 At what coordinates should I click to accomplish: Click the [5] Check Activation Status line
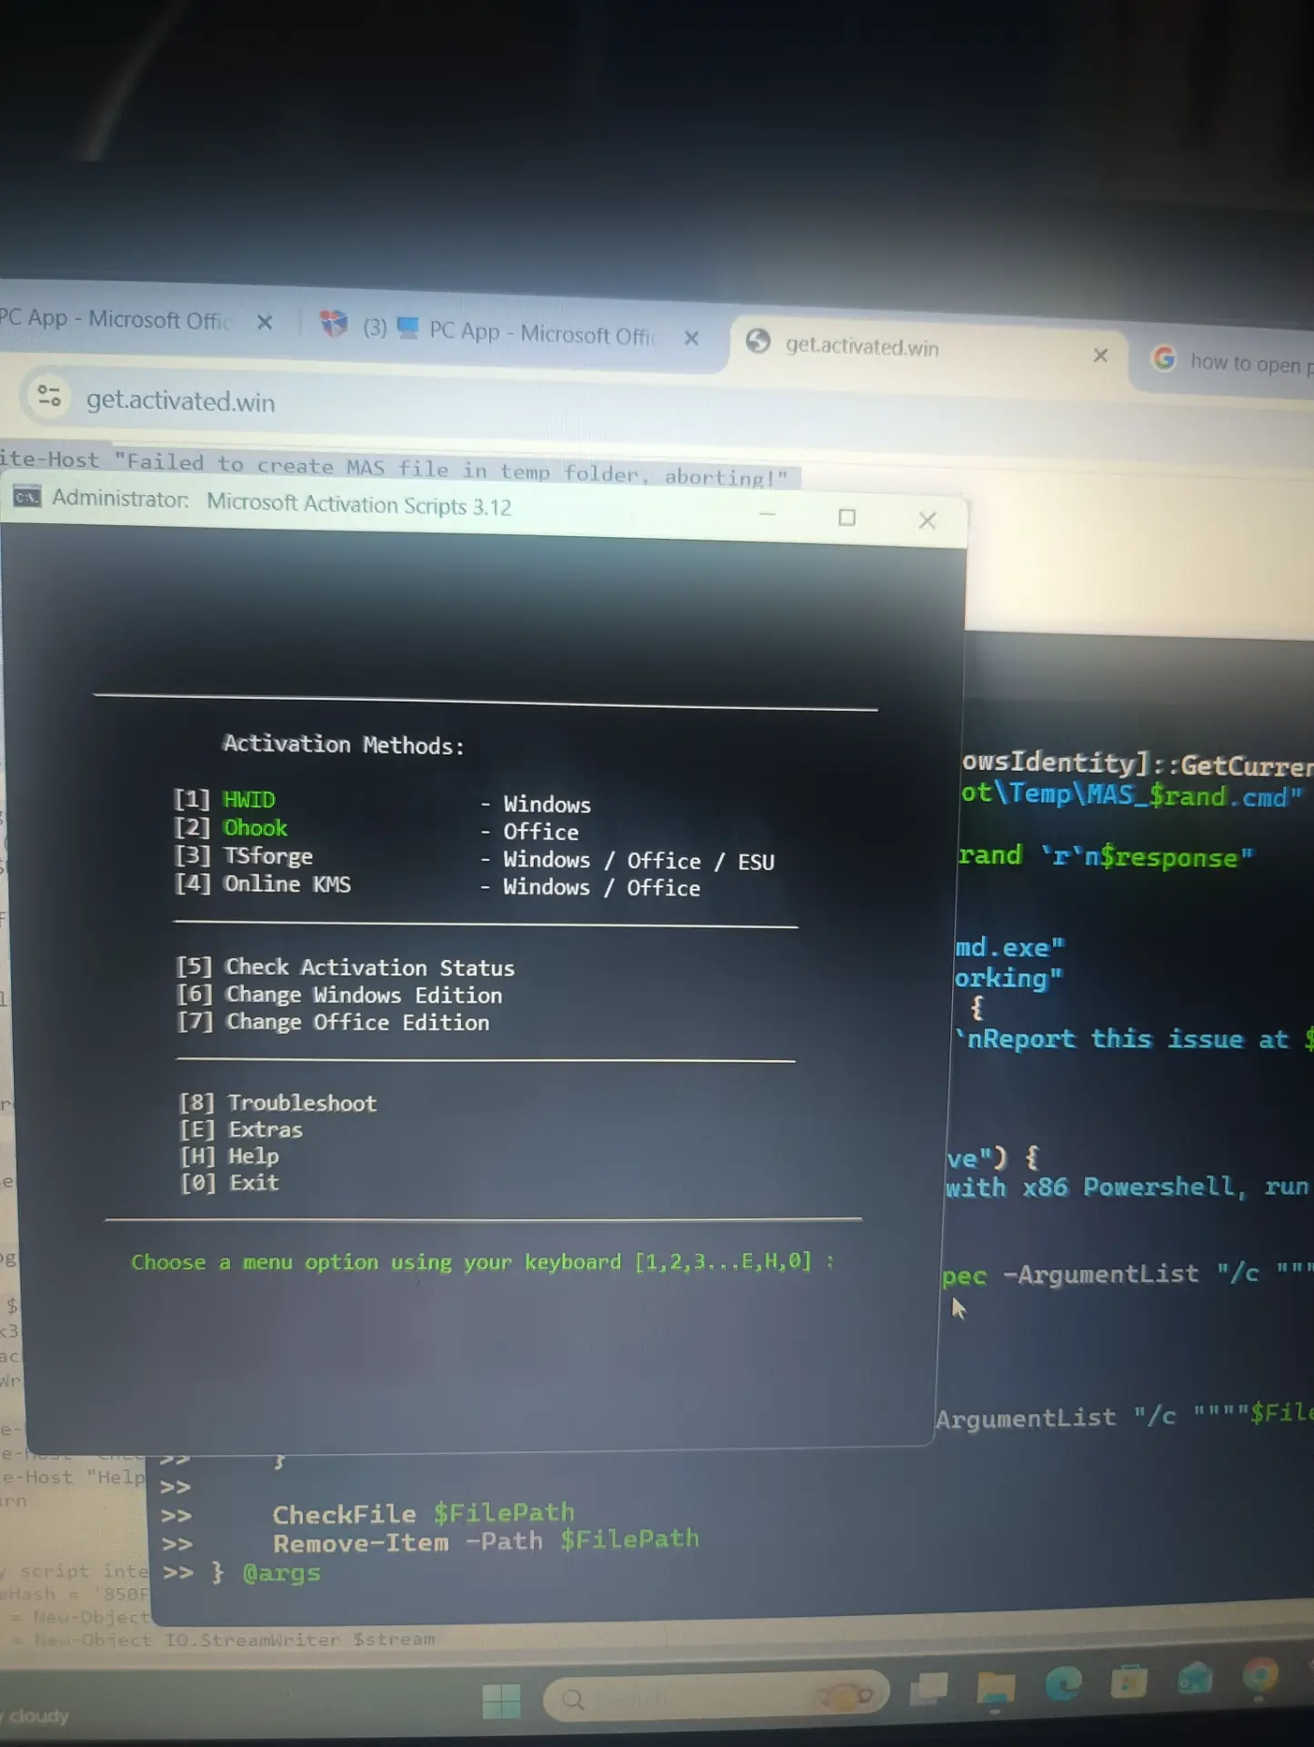click(x=346, y=967)
